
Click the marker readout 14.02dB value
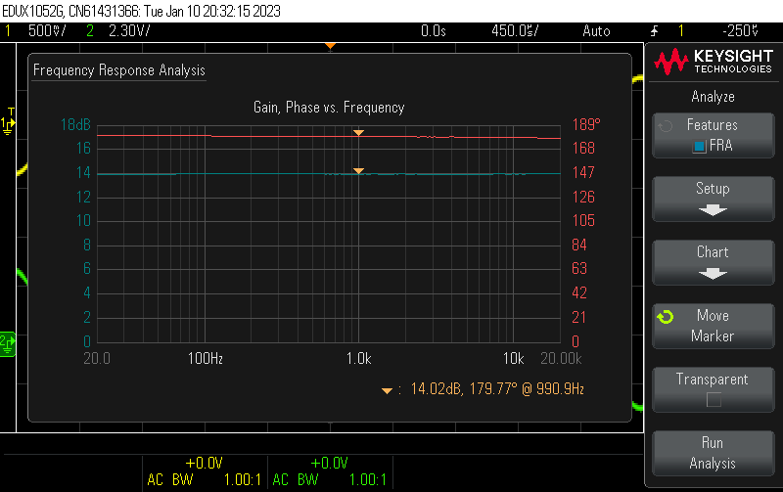pos(436,388)
